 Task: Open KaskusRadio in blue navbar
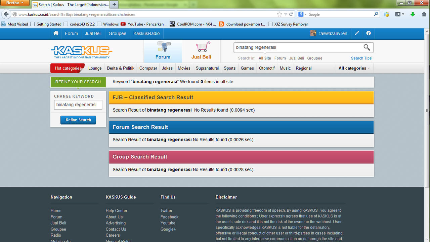coord(146,33)
